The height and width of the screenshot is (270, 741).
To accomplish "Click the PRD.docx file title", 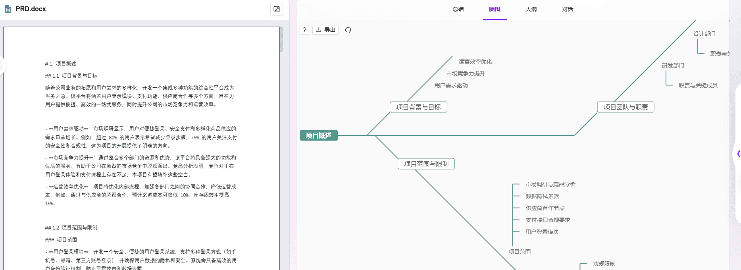I will point(31,9).
